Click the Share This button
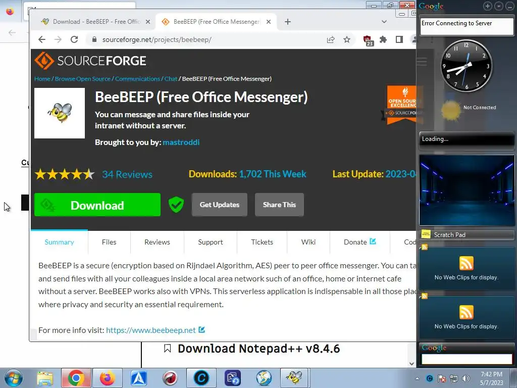517x388 pixels. point(279,205)
